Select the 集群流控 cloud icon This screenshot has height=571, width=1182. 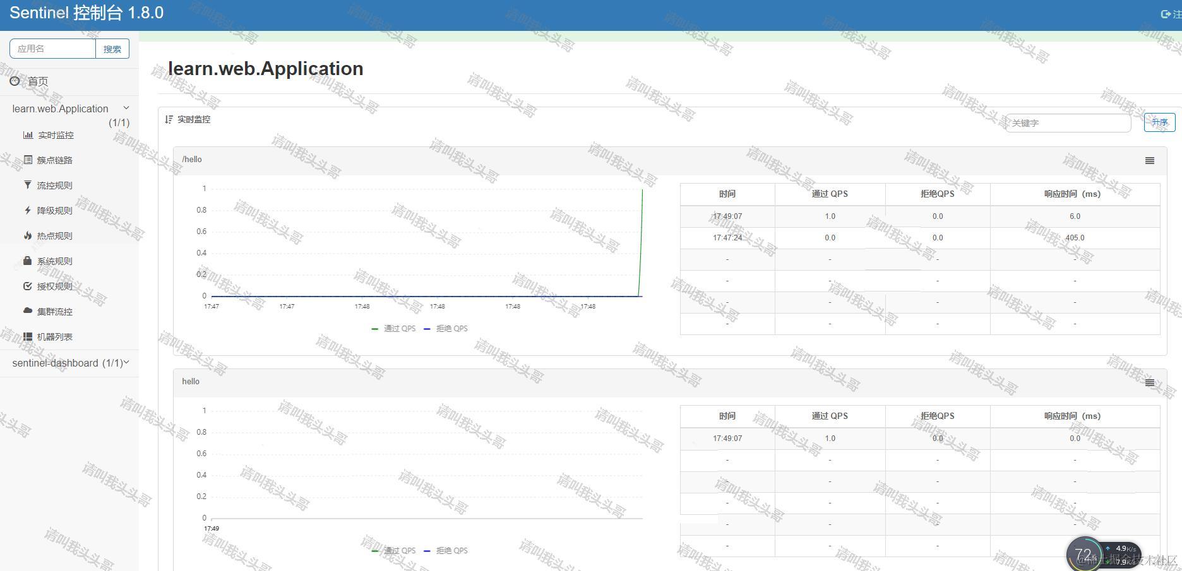[x=27, y=311]
